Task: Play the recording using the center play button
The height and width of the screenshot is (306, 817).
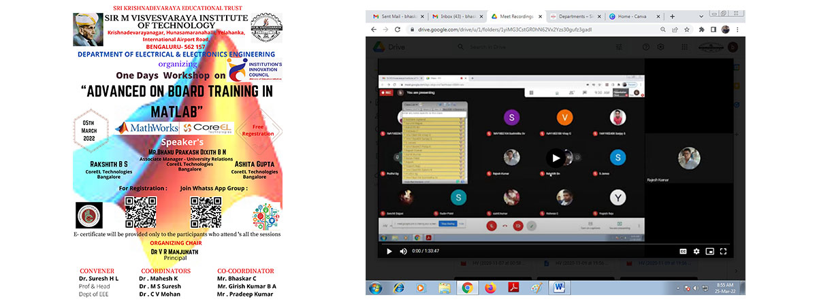Action: (x=556, y=158)
